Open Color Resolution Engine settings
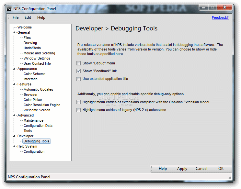The height and width of the screenshot is (189, 241). pyautogui.click(x=42, y=105)
